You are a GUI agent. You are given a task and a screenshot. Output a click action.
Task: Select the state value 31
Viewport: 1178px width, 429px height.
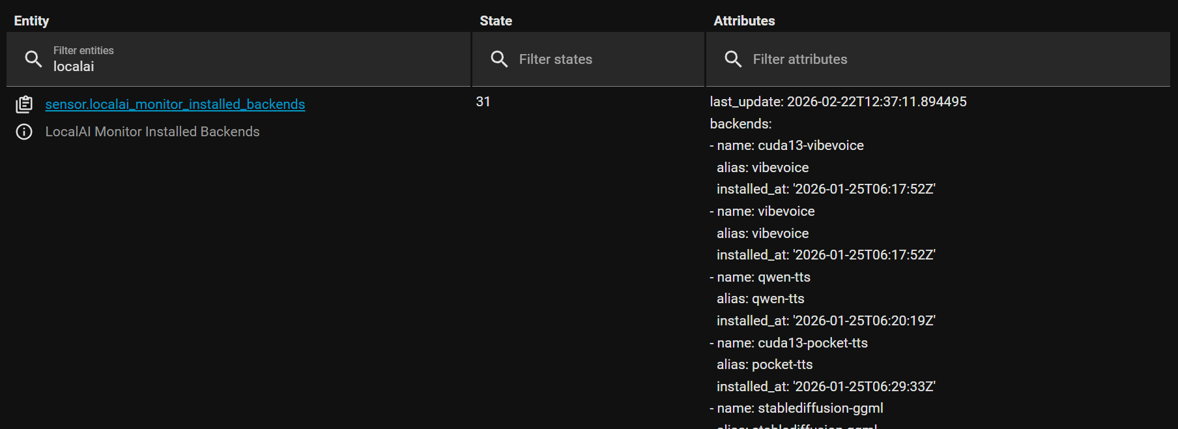(x=483, y=102)
